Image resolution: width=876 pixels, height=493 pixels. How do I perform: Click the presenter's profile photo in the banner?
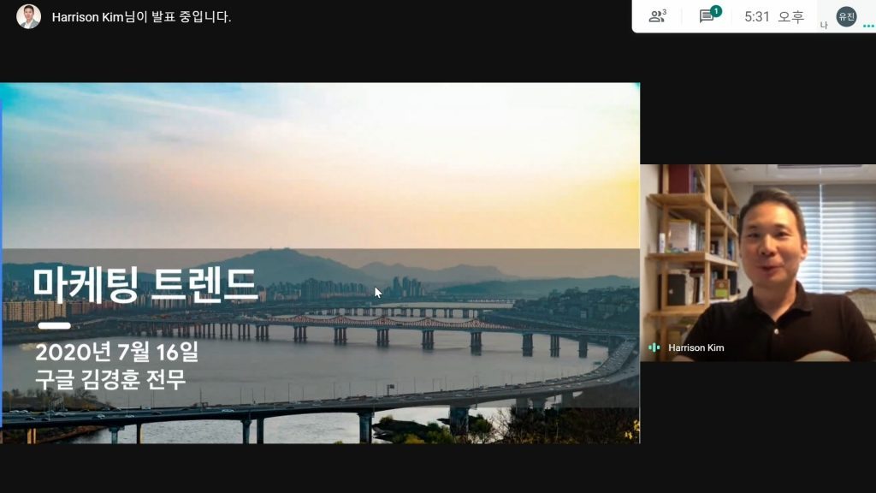tap(28, 17)
